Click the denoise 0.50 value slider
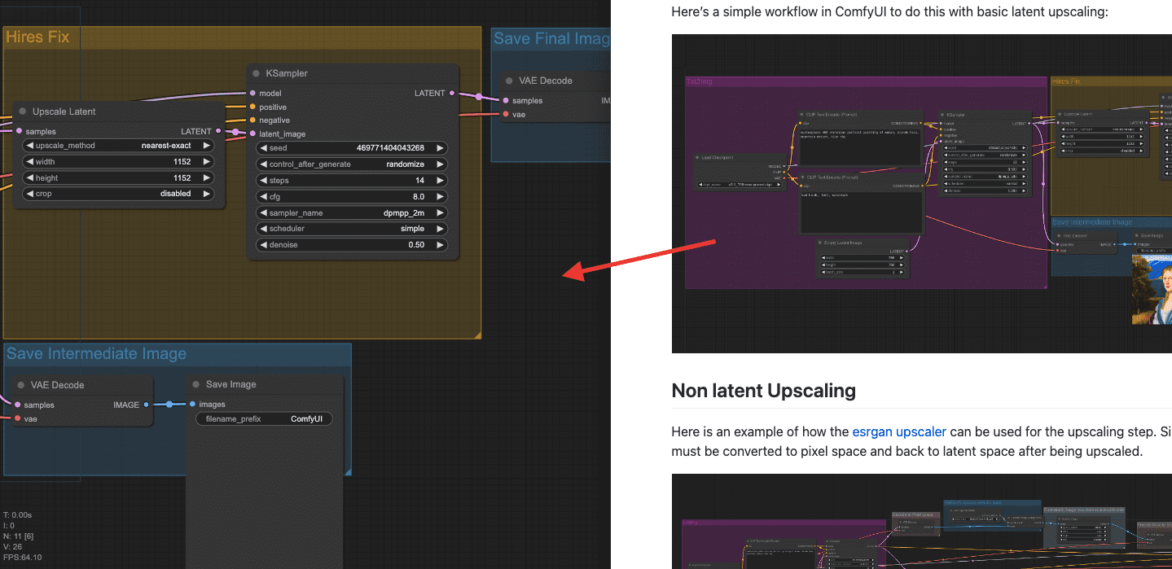 point(352,245)
